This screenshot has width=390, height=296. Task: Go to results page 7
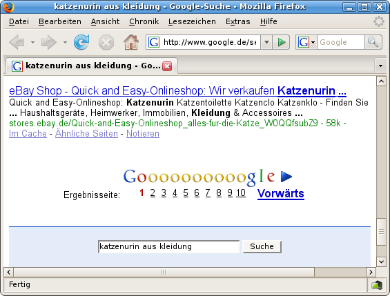(208, 193)
